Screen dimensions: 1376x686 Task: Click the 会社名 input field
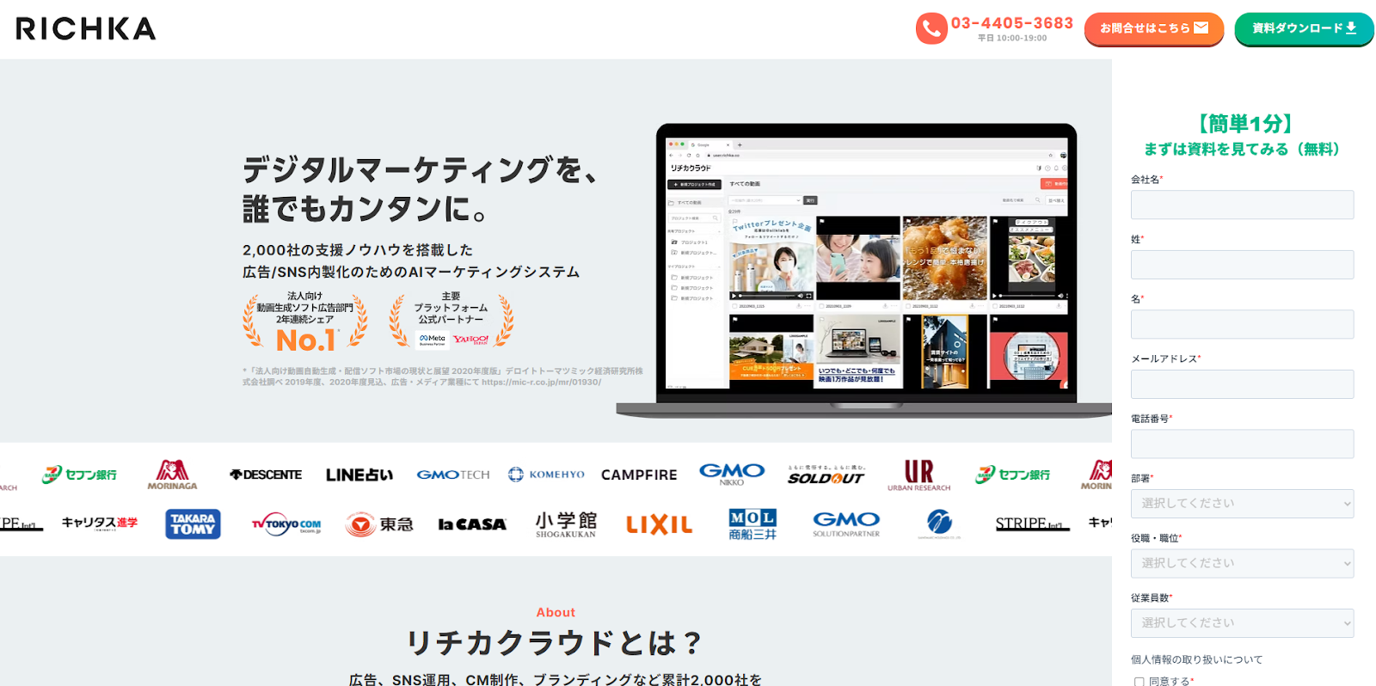tap(1242, 205)
